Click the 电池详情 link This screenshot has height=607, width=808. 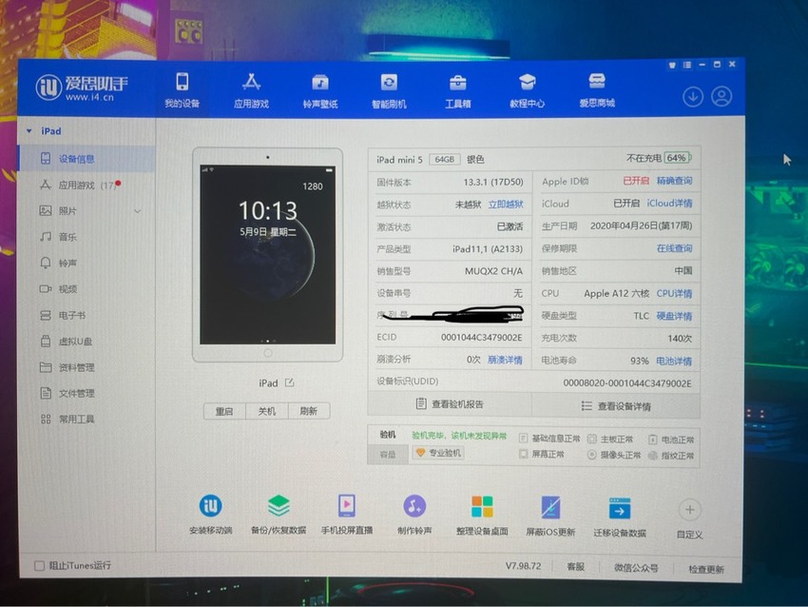coord(674,361)
